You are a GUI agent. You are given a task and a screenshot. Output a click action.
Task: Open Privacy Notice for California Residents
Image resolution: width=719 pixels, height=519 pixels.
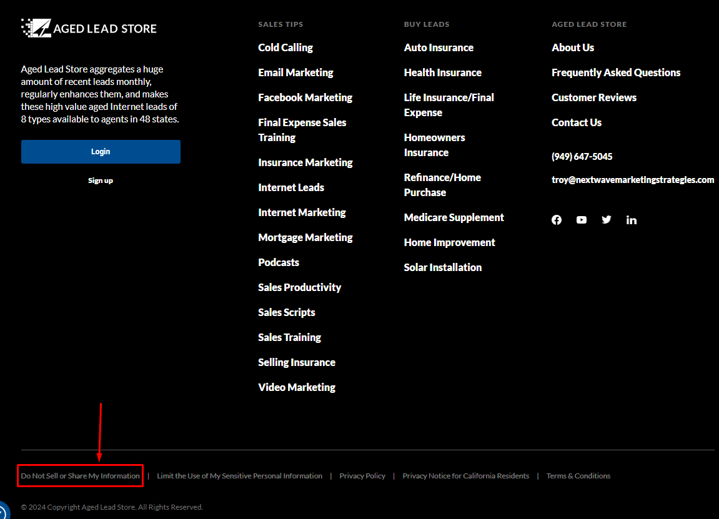click(466, 476)
